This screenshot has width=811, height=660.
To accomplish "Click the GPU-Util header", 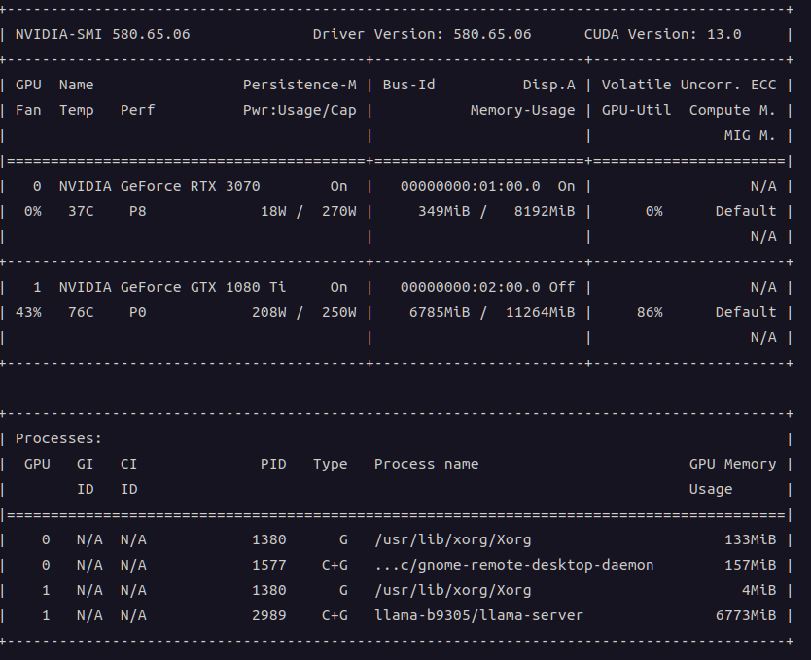I will coord(636,110).
